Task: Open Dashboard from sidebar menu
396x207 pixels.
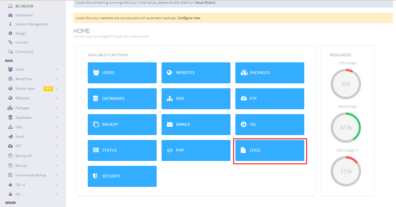Action: pyautogui.click(x=24, y=15)
